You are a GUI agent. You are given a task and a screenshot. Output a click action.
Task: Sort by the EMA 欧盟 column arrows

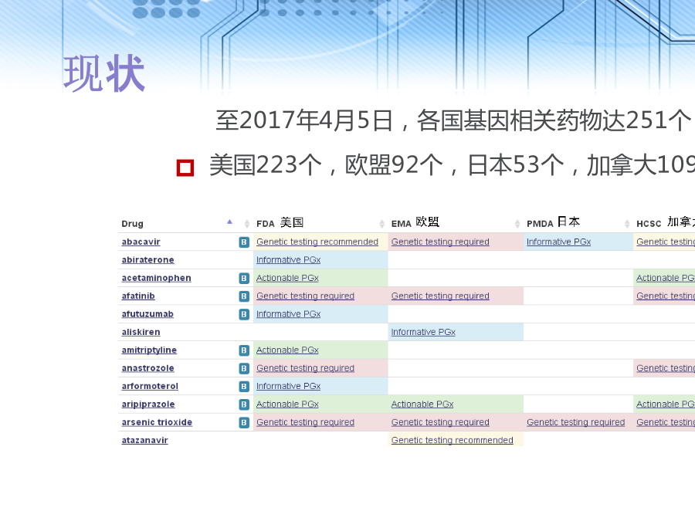point(517,224)
